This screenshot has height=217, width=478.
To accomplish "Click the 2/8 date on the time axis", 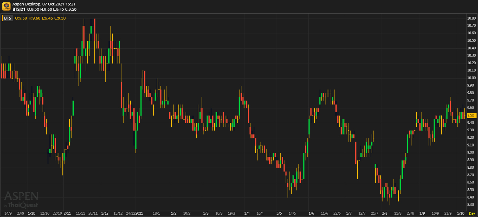I will point(385,213).
